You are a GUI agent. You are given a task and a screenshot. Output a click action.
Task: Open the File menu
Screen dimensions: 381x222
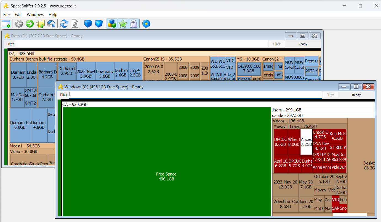(6, 15)
